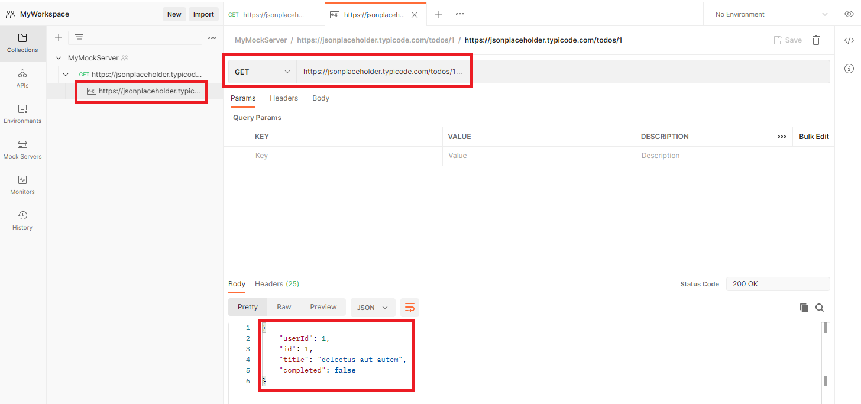Open the code snippet panel icon
Viewport: 861px width, 404px height.
tap(849, 40)
